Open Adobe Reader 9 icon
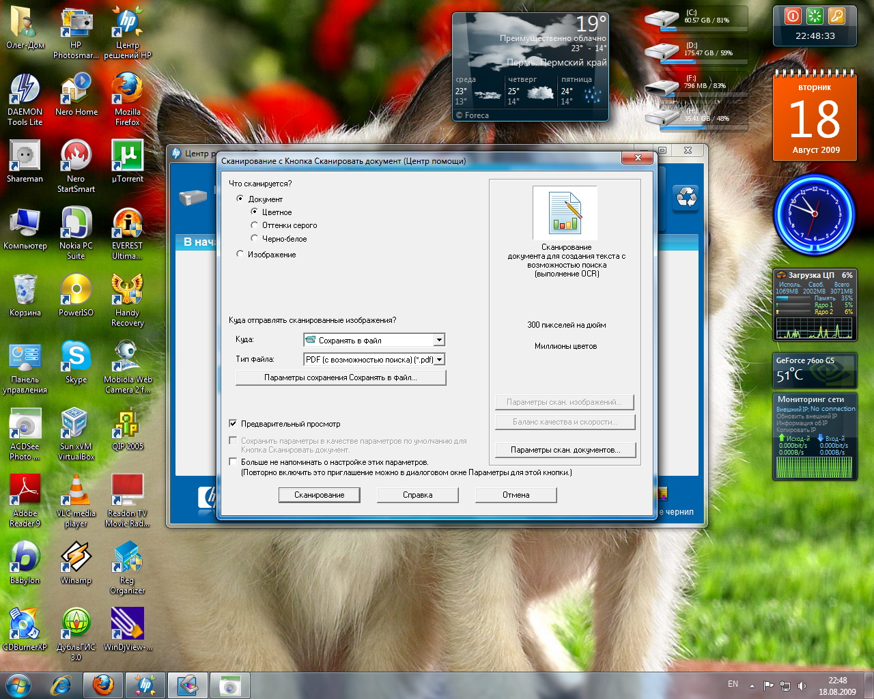874x699 pixels. [x=25, y=502]
